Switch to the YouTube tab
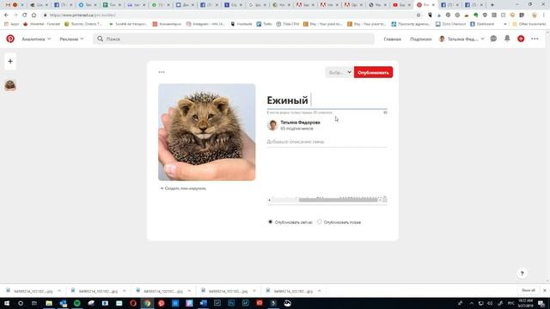The width and height of the screenshot is (550, 309). pos(401,5)
